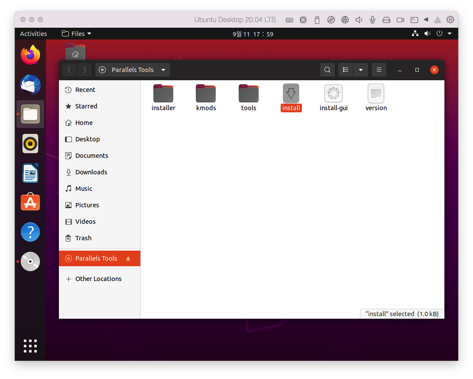The image size is (473, 379).
Task: Open the tools folder
Action: coord(249,94)
